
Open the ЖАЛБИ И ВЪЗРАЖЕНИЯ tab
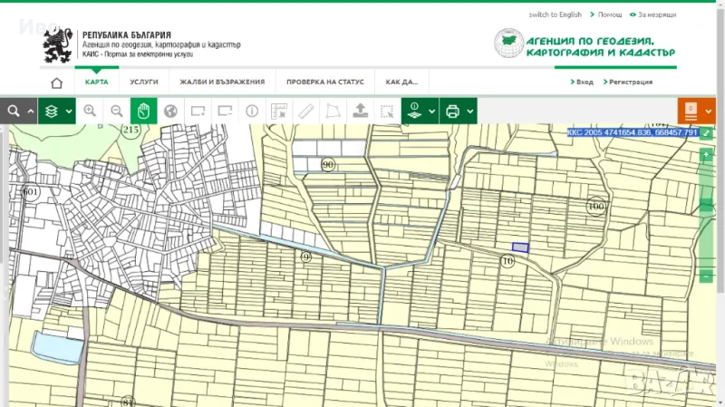tap(222, 82)
